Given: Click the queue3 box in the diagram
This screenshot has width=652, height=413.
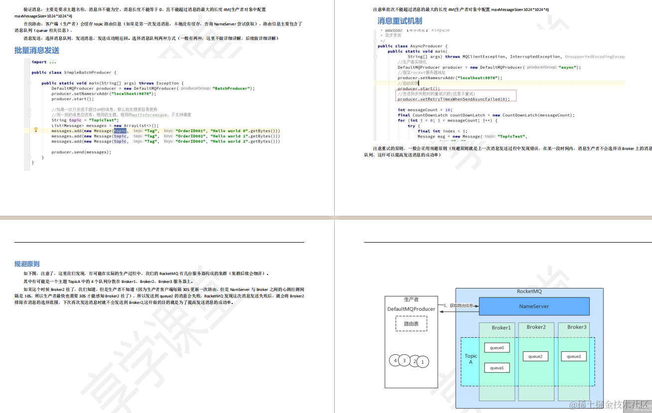Looking at the screenshot, I should (574, 356).
